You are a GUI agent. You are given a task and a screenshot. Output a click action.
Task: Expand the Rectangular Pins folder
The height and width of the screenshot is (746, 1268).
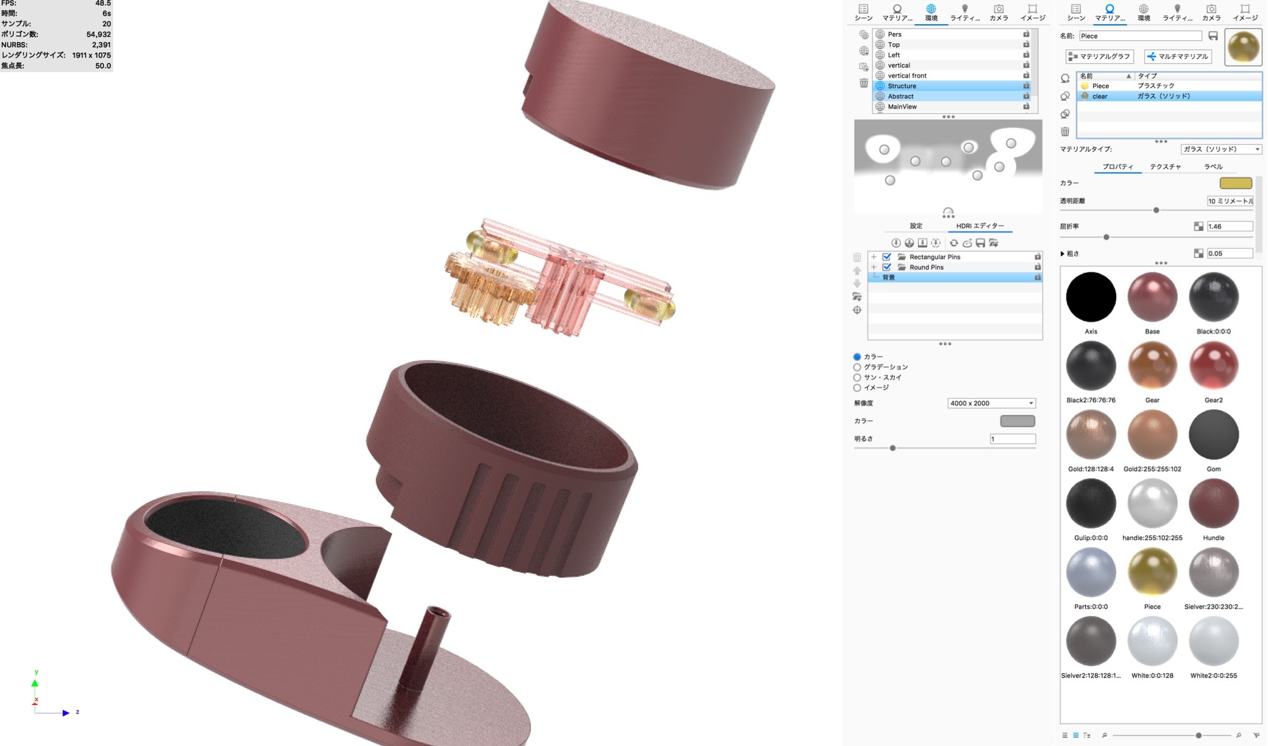tap(873, 257)
